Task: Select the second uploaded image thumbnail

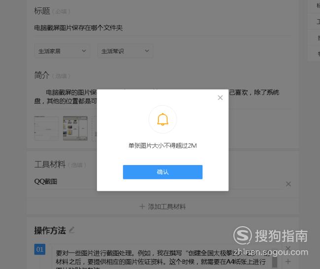Action: (75, 128)
